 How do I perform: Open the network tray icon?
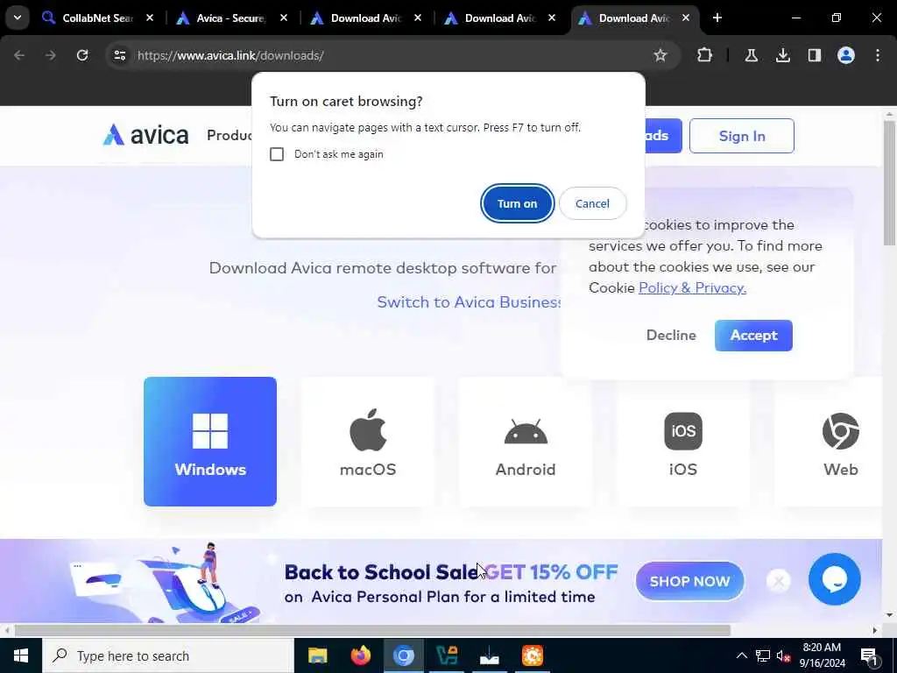coord(763,655)
